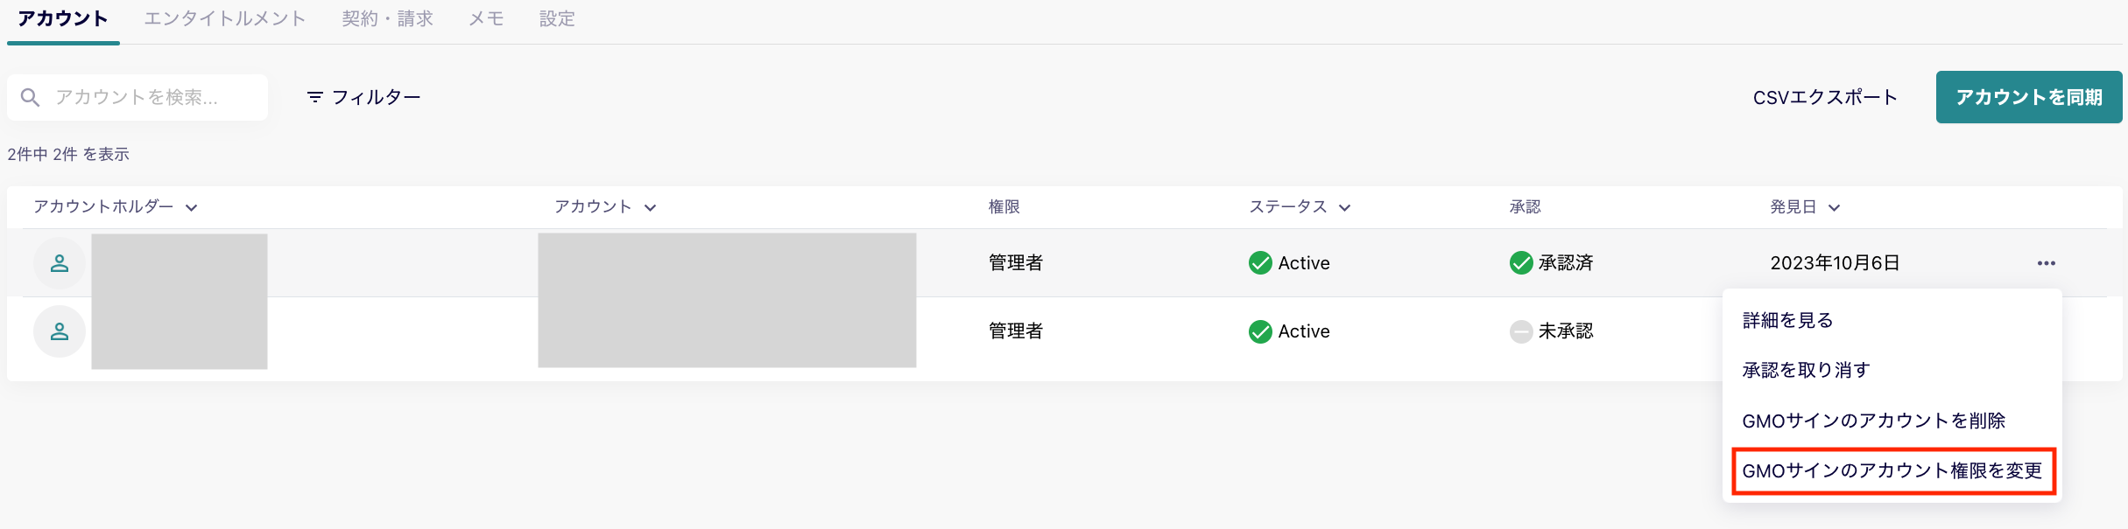Viewport: 2128px width, 529px height.
Task: Click the CSVエクスポート link
Action: click(1825, 96)
